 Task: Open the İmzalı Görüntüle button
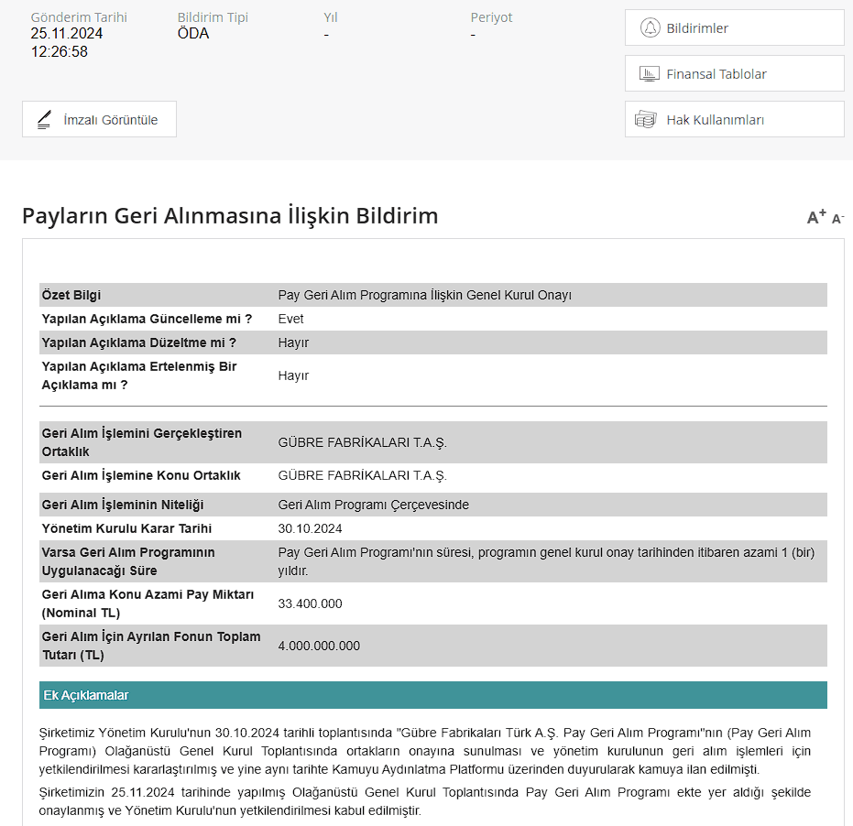[x=99, y=119]
